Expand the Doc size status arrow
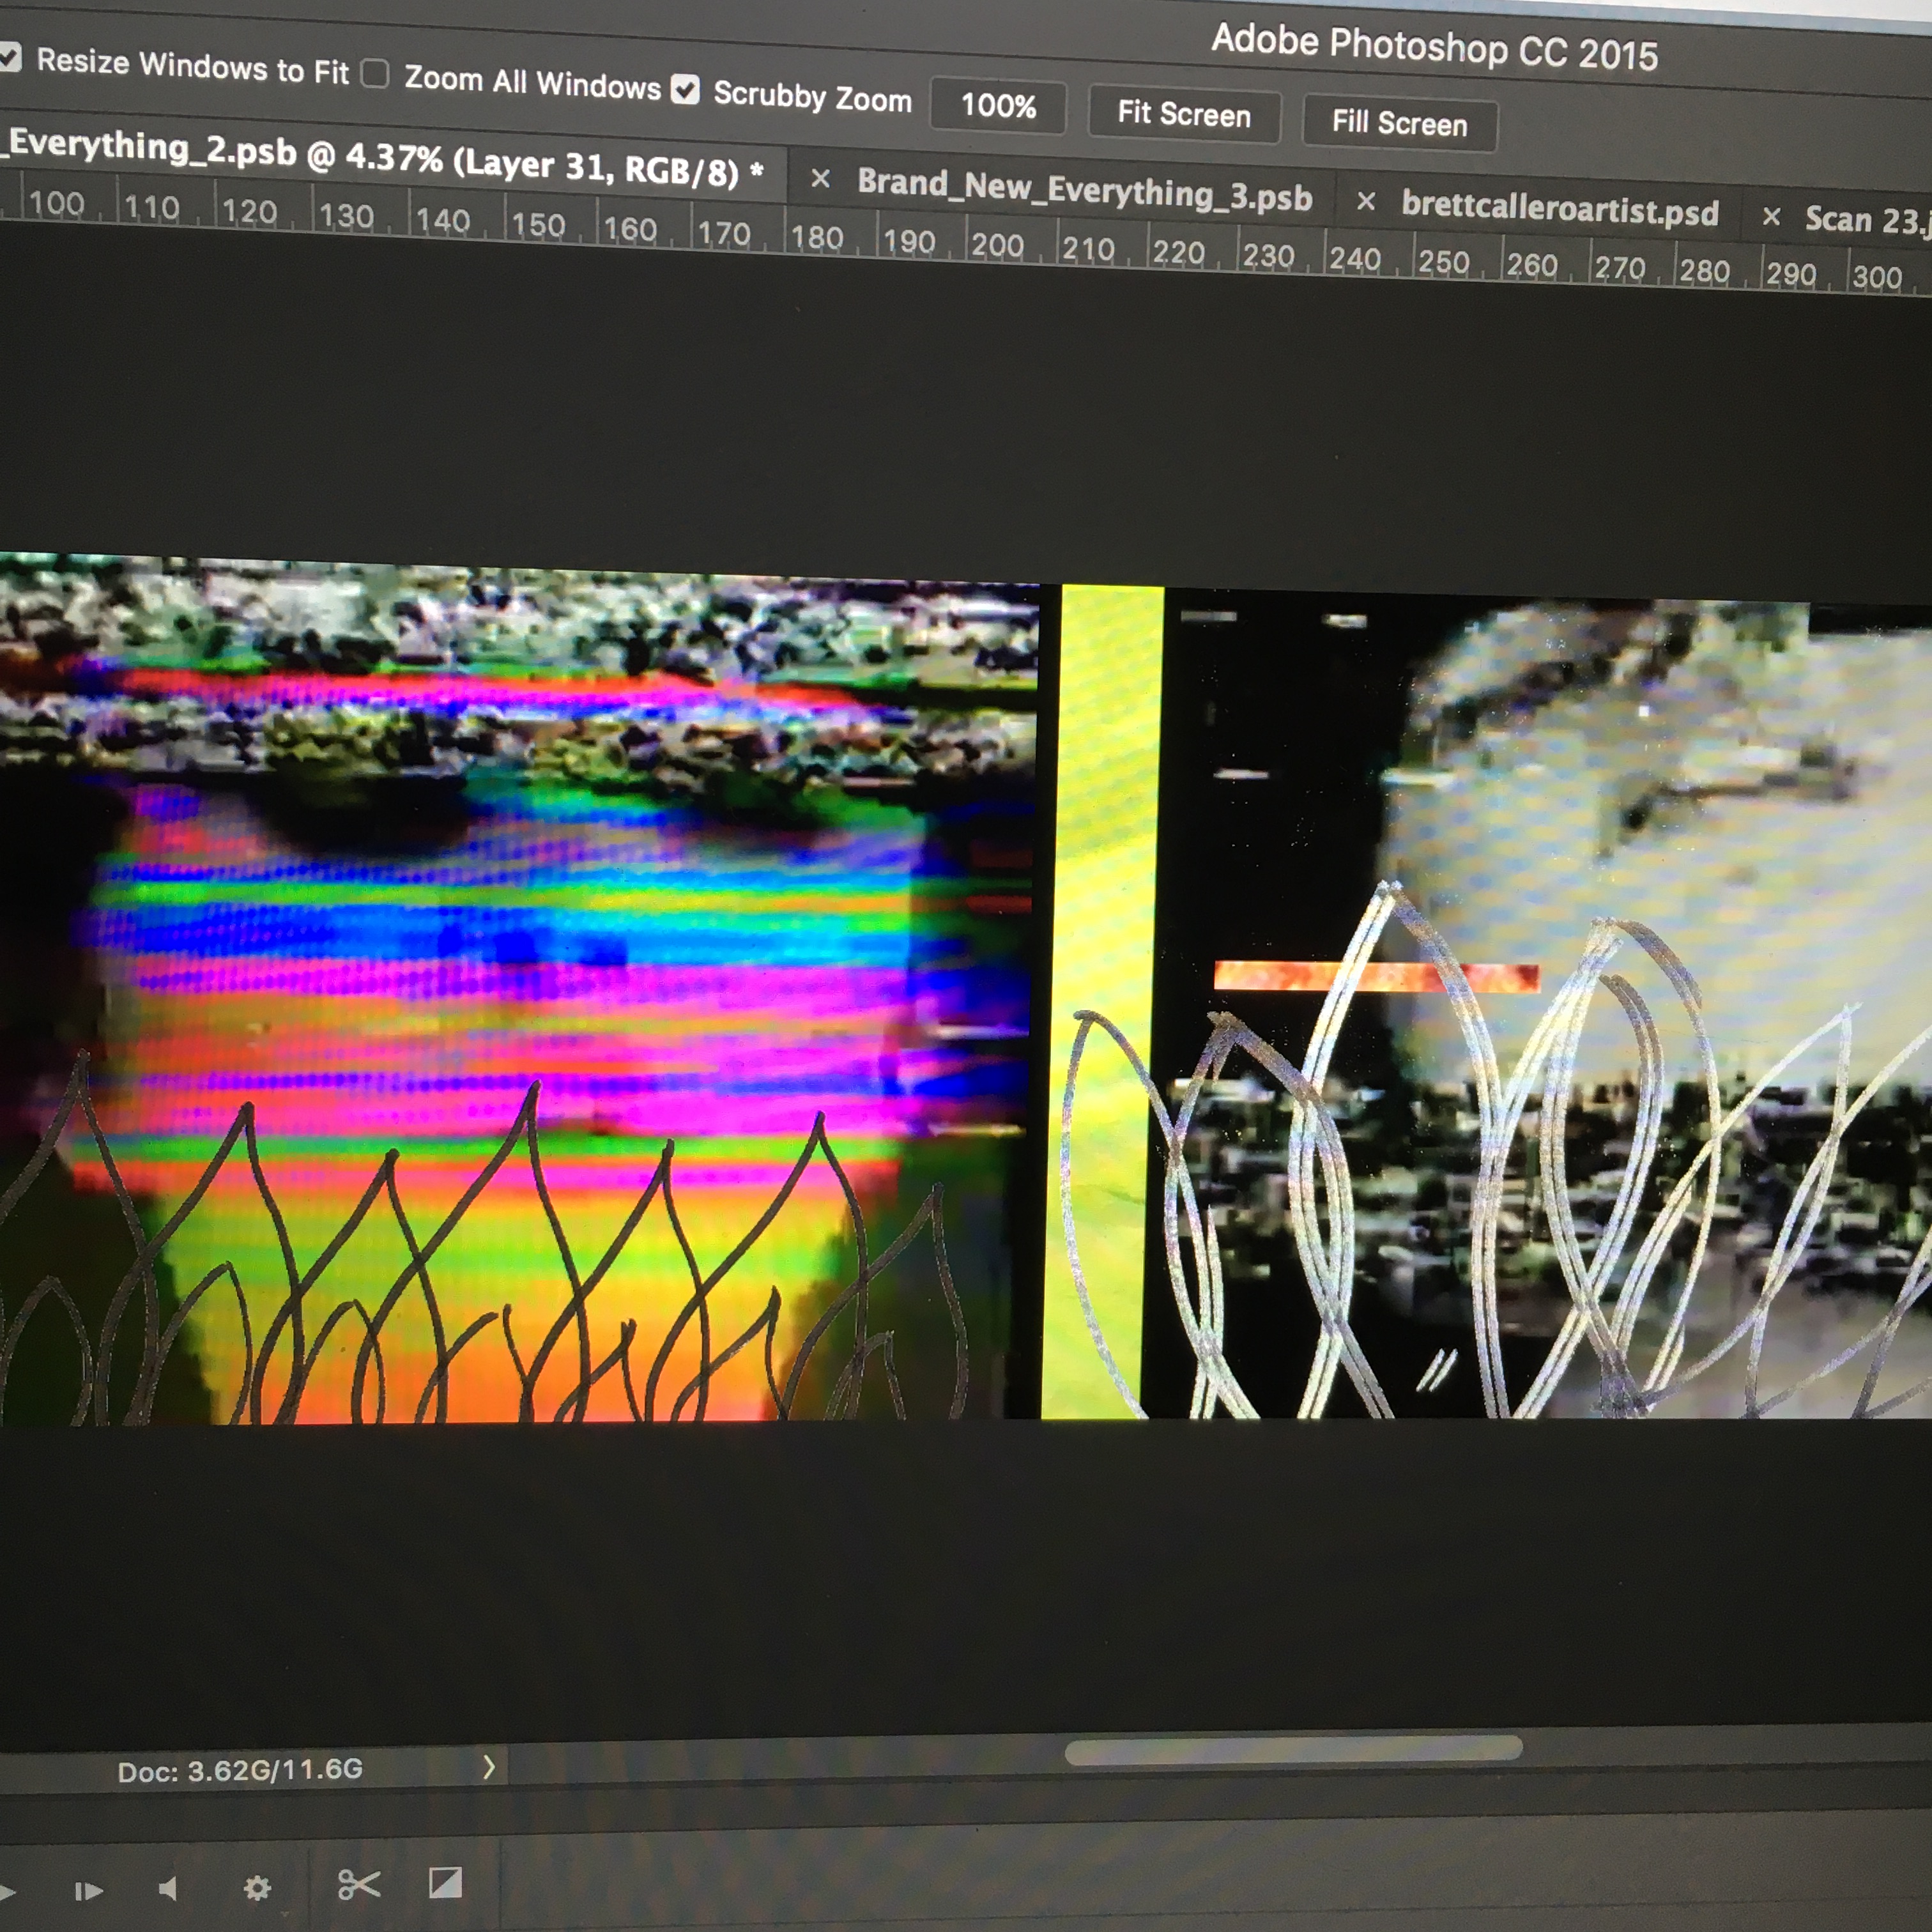 488,1768
